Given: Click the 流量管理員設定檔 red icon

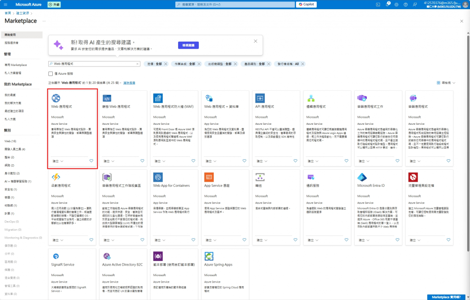Looking at the screenshot, I should (x=413, y=177).
